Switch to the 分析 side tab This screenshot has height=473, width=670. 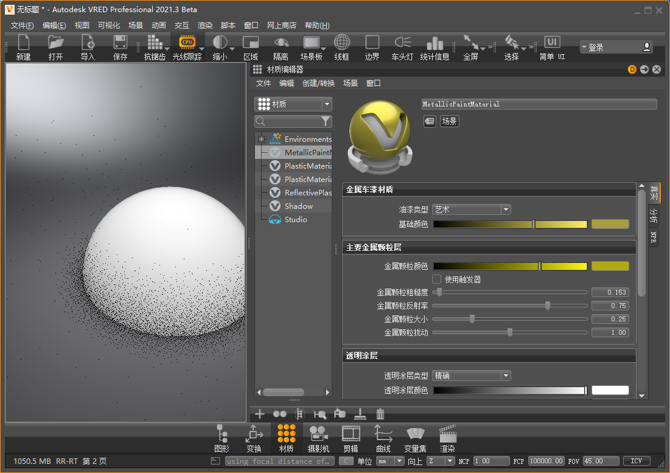click(x=654, y=215)
